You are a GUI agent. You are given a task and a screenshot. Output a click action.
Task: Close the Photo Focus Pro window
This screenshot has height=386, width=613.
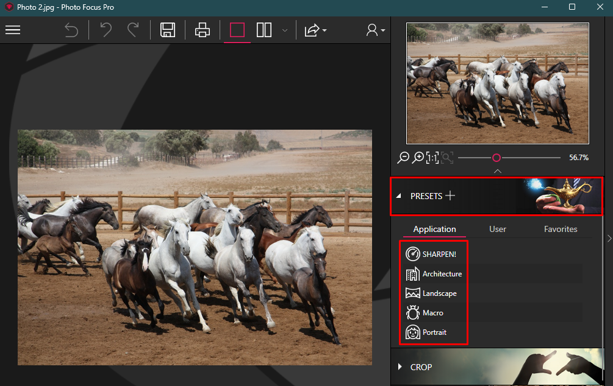pyautogui.click(x=600, y=7)
